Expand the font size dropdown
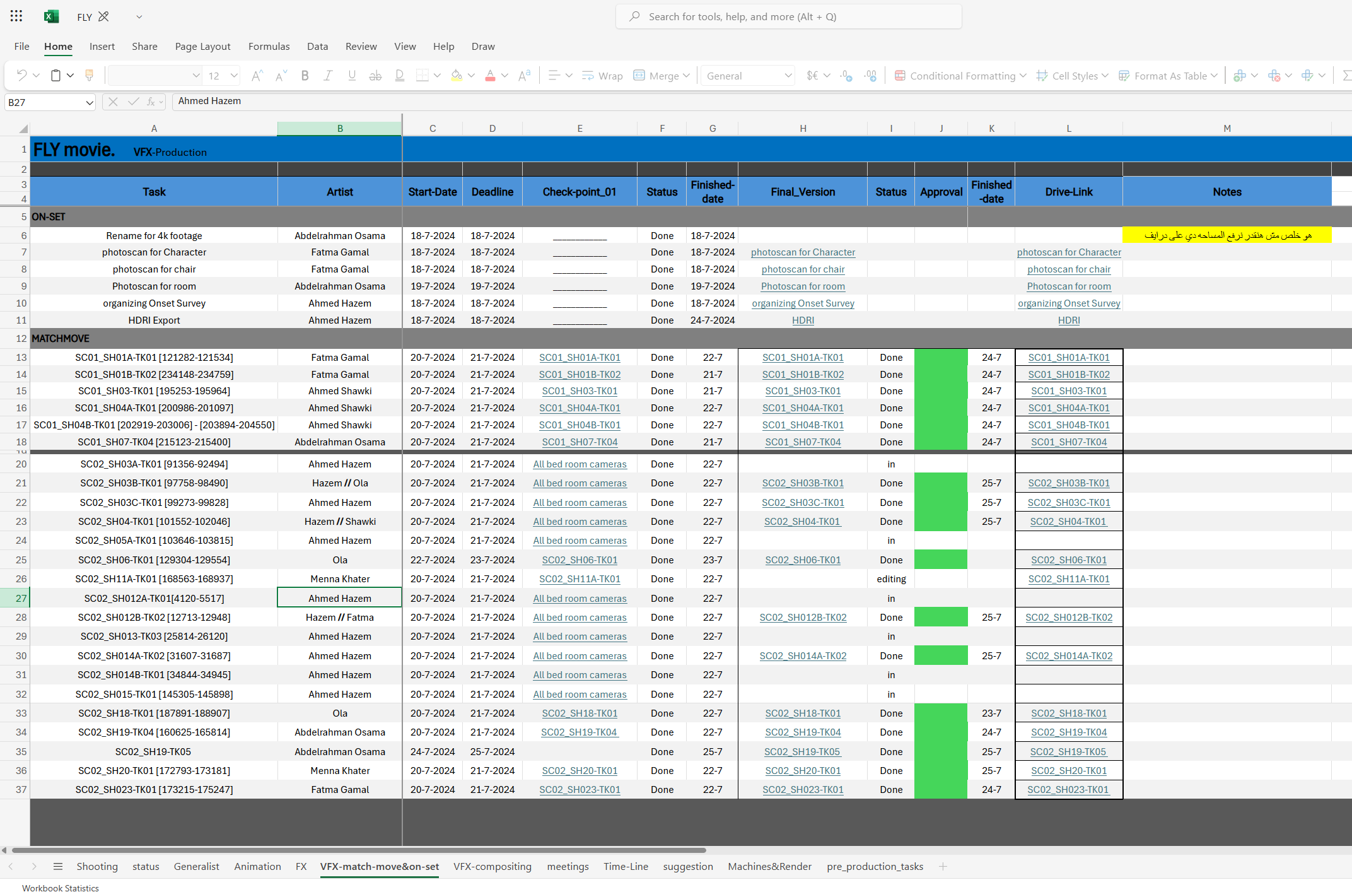Screen dimensions: 1352x892 click(x=234, y=76)
